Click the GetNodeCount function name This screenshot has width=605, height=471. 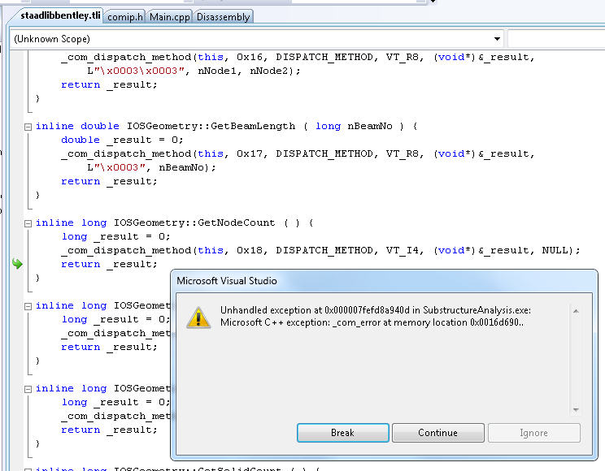click(x=236, y=223)
